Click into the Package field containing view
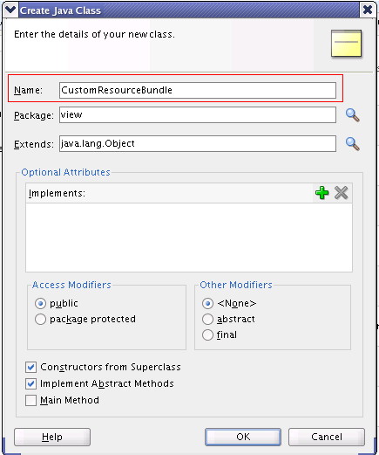379x455 pixels. 198,115
